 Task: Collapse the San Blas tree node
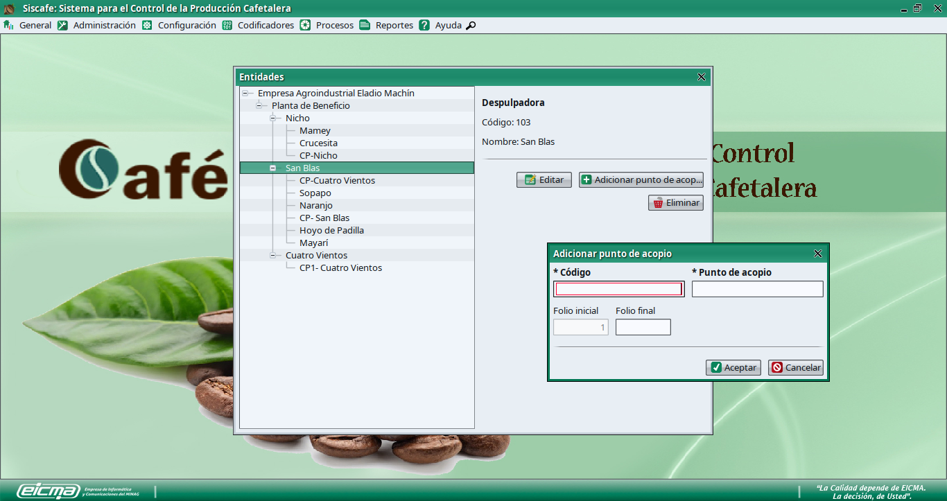pyautogui.click(x=273, y=168)
